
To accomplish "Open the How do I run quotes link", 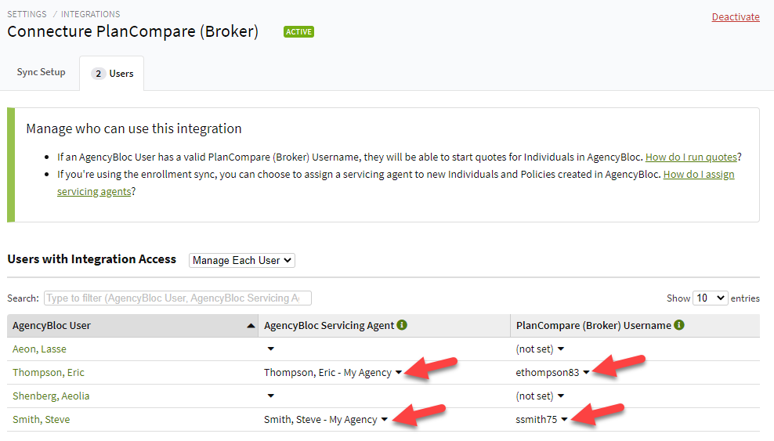I will point(691,157).
